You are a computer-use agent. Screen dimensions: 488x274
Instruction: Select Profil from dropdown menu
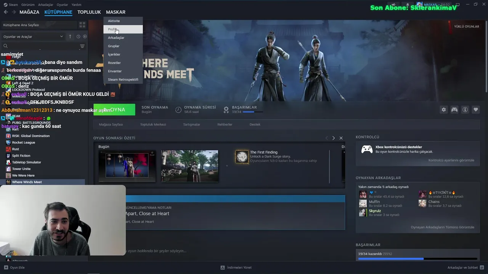(123, 29)
